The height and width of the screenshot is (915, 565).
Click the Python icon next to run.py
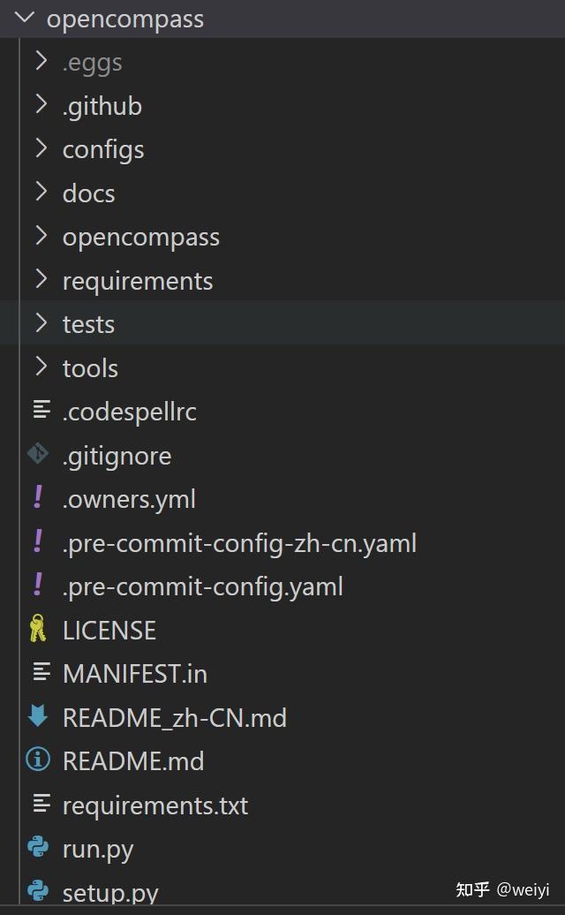38,848
